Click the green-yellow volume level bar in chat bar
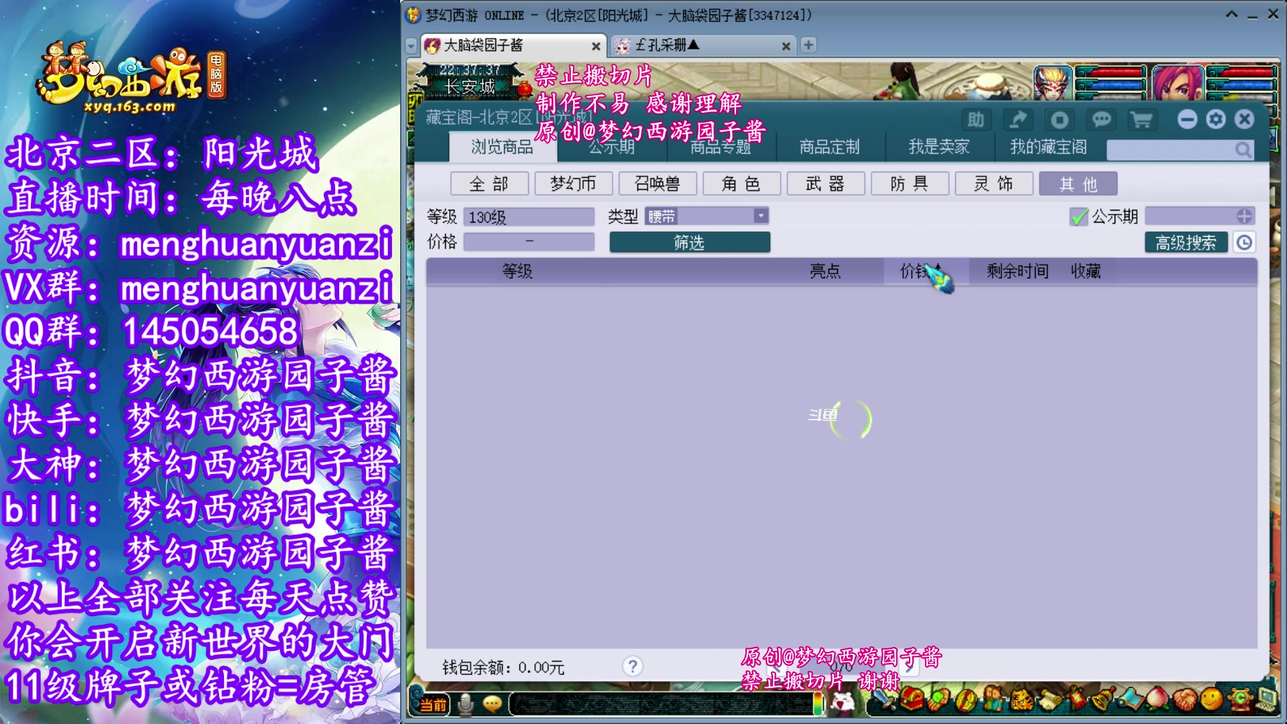The height and width of the screenshot is (724, 1287). coord(817,704)
